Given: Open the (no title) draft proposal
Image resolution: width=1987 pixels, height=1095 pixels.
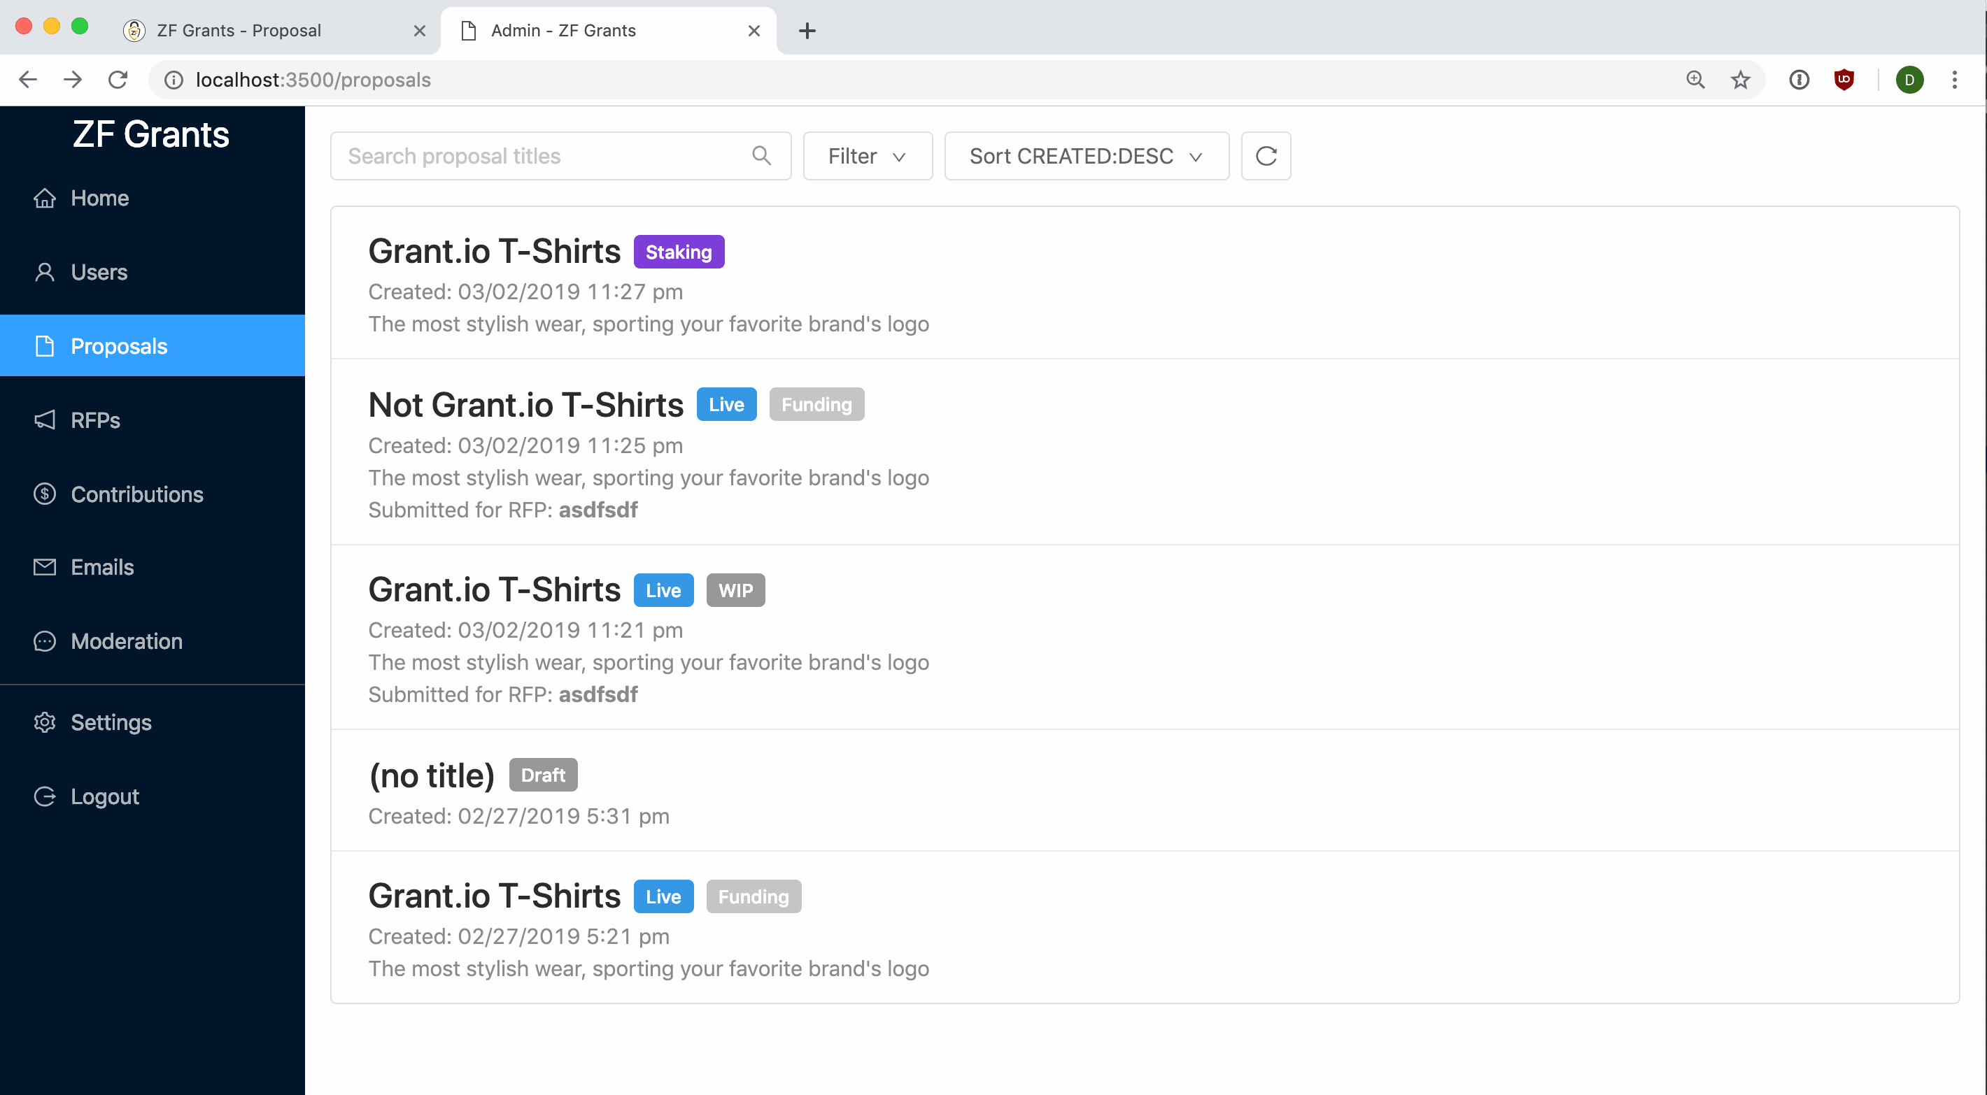Looking at the screenshot, I should [431, 775].
